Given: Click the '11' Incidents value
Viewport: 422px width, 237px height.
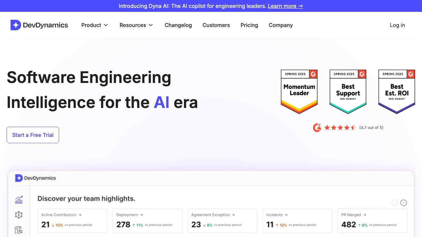Looking at the screenshot, I should [270, 224].
